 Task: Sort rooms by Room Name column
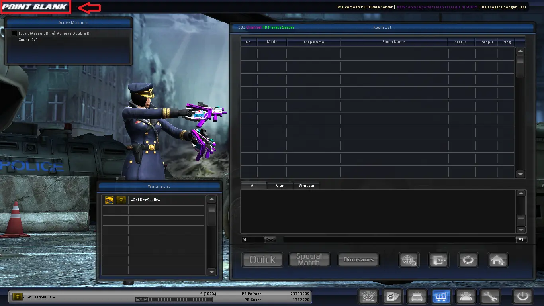(394, 42)
